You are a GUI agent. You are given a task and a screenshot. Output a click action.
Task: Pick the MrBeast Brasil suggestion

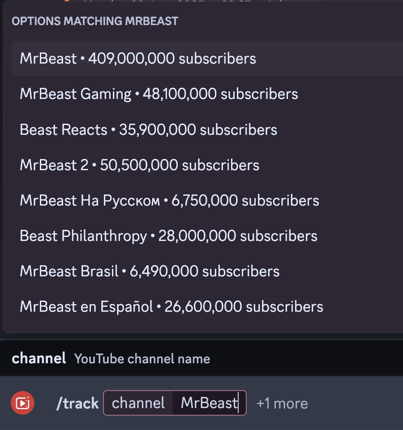pyautogui.click(x=207, y=271)
